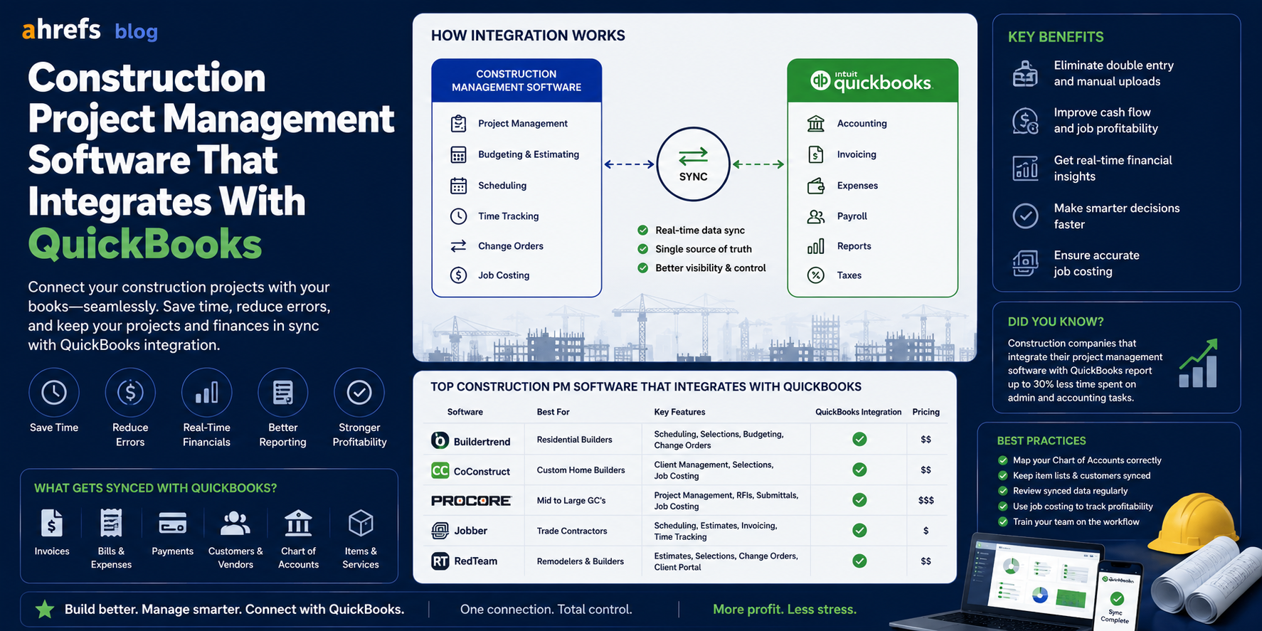Click the phone Sync Complete screen
1262x631 pixels.
click(x=1117, y=596)
